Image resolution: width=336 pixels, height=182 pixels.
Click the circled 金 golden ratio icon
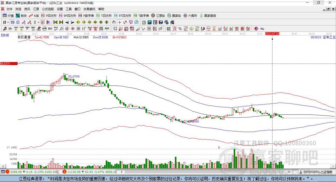pos(191,29)
